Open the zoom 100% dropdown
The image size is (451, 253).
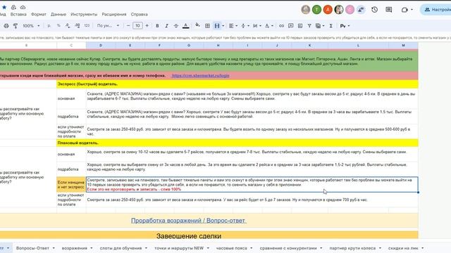(x=31, y=26)
